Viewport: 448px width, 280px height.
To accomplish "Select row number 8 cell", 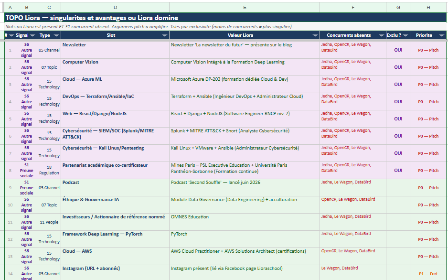I will point(11,171).
